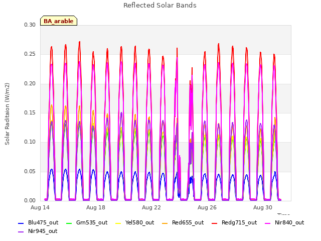The height and width of the screenshot is (241, 321).
Task: Click the Aug 14 x-axis tick label
Action: [x=40, y=207]
